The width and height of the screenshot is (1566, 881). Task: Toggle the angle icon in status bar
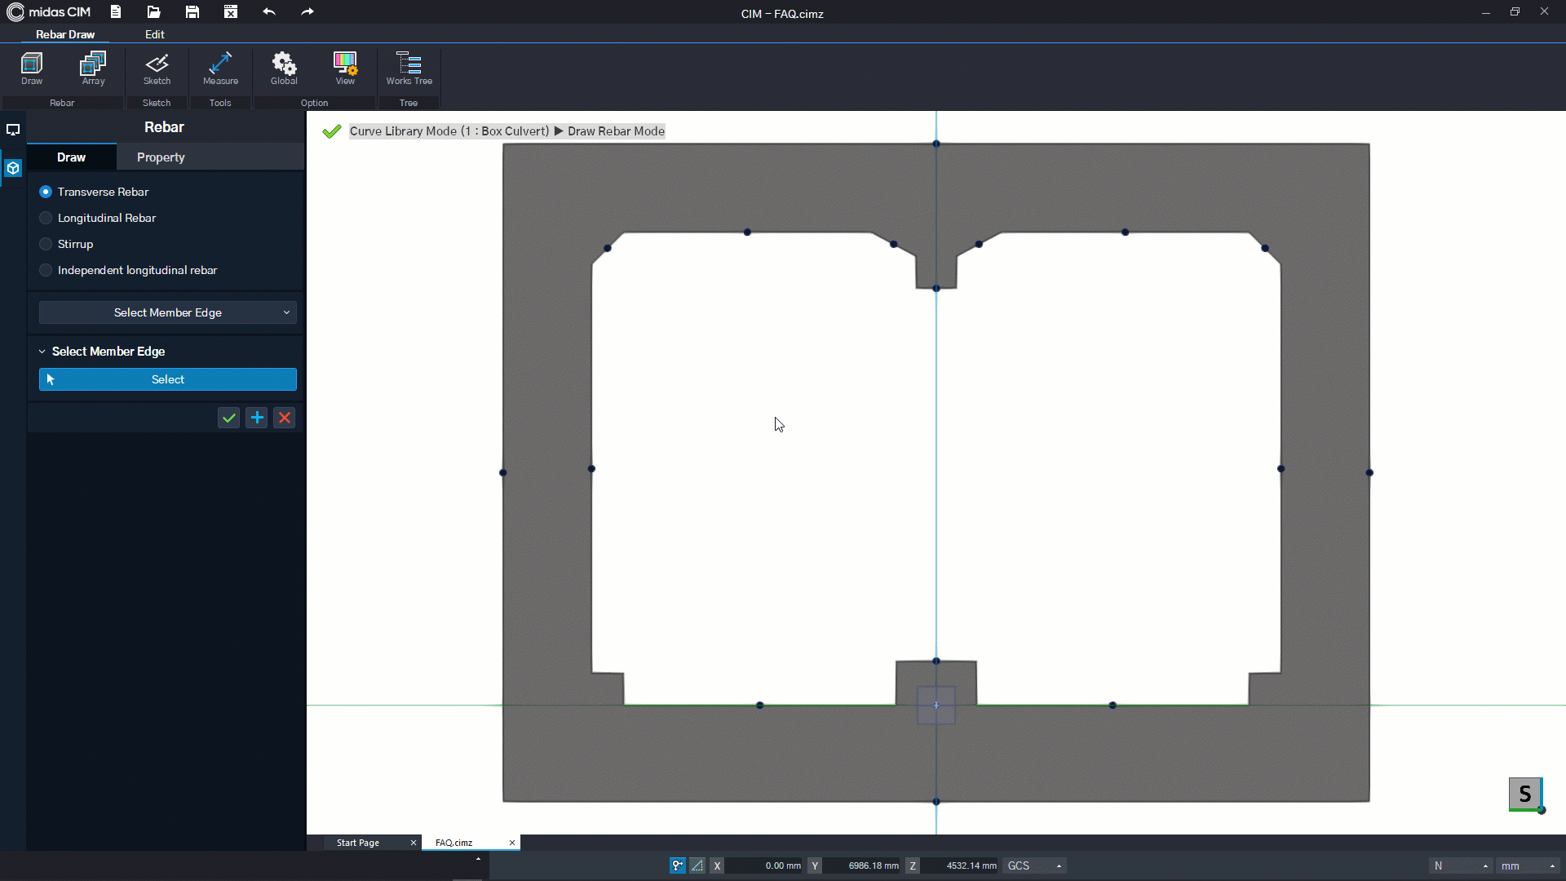697,866
